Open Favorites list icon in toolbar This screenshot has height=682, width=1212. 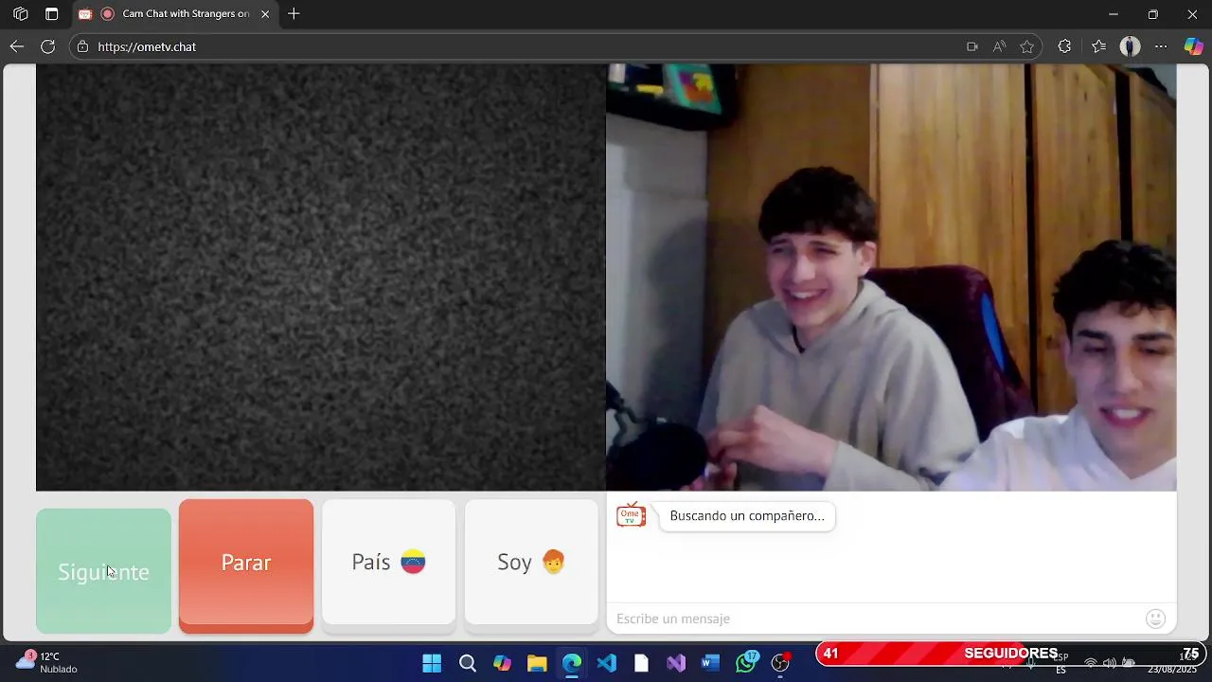point(1098,46)
